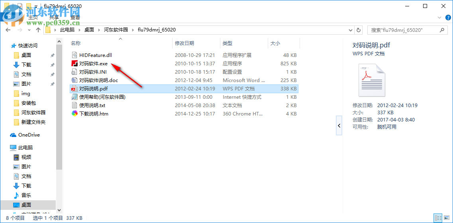The image size is (453, 223).
Task: Sort by 大小 column header
Action: click(275, 43)
